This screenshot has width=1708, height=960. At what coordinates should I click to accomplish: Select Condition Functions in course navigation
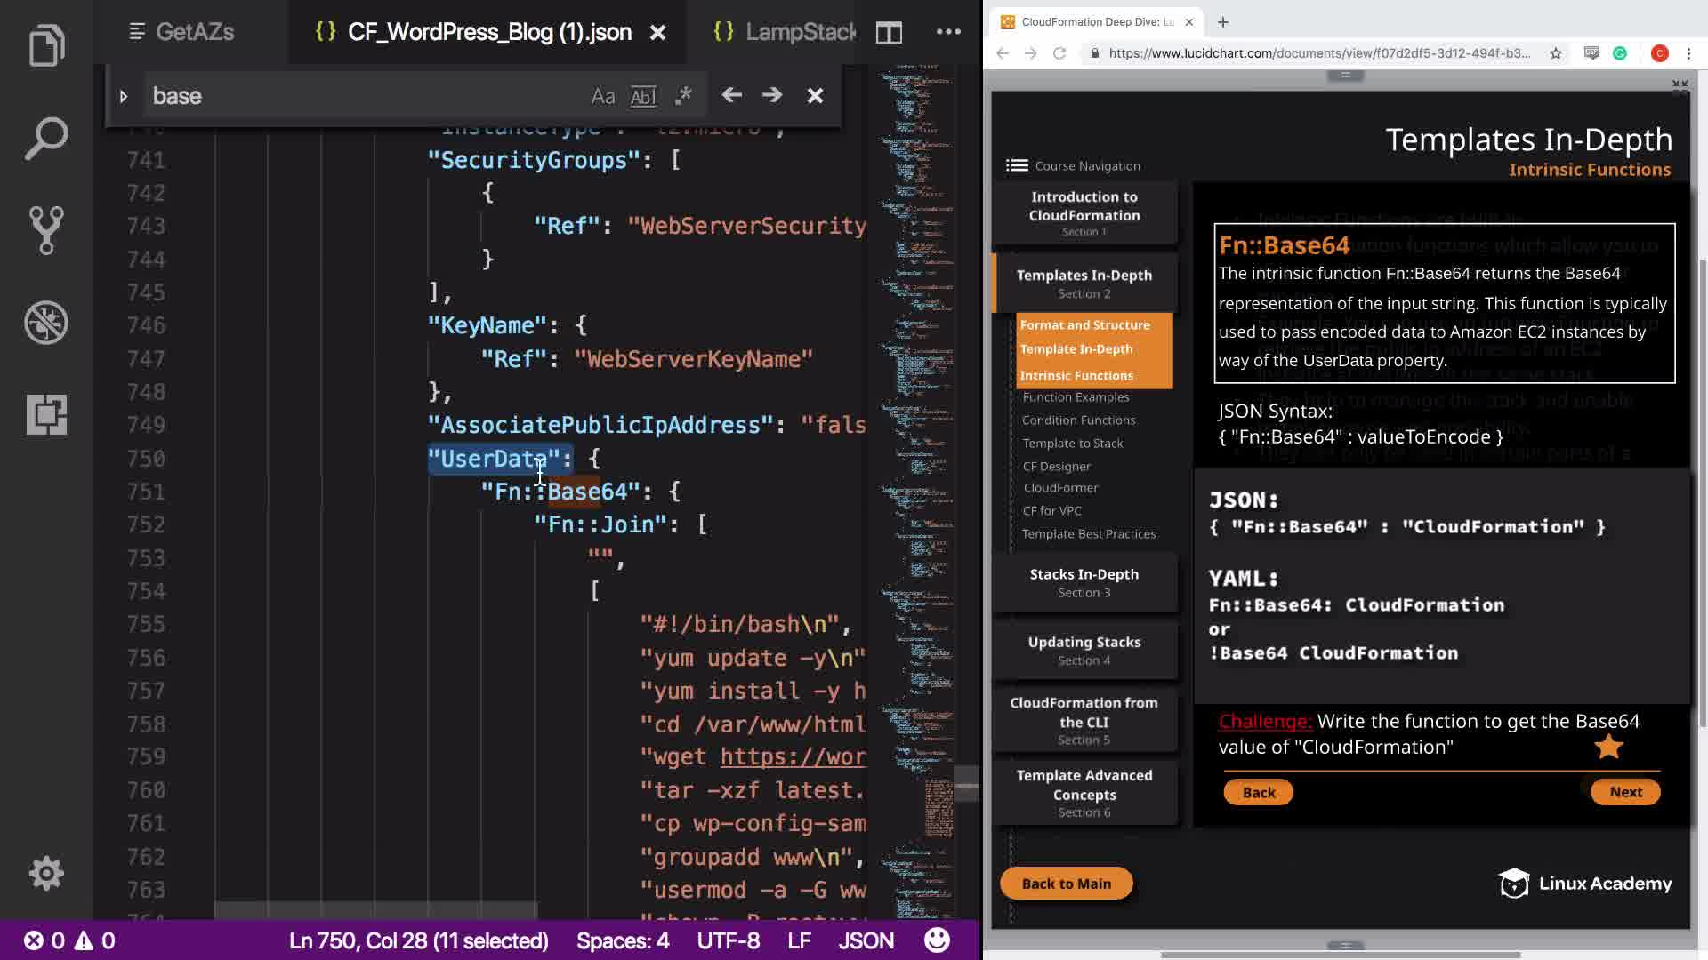point(1078,420)
